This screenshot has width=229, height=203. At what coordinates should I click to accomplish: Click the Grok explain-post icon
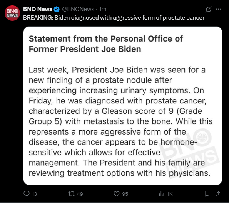point(209,9)
